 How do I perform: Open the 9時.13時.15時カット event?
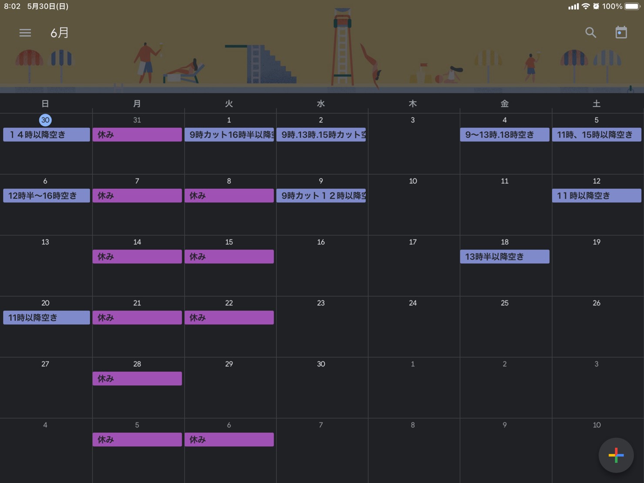[321, 135]
